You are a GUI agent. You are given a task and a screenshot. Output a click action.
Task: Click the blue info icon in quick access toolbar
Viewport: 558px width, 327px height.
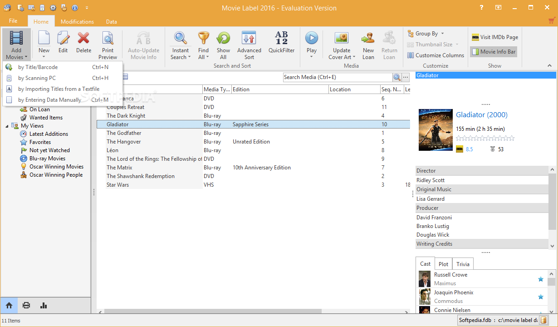pyautogui.click(x=74, y=8)
